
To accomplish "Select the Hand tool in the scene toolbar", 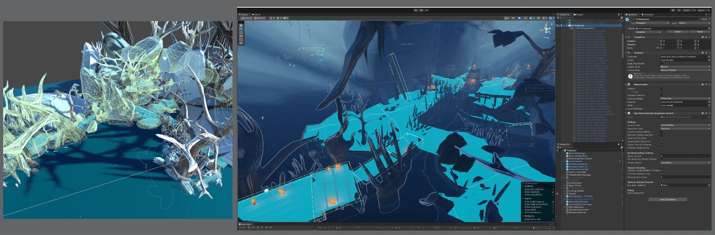I will (x=241, y=25).
